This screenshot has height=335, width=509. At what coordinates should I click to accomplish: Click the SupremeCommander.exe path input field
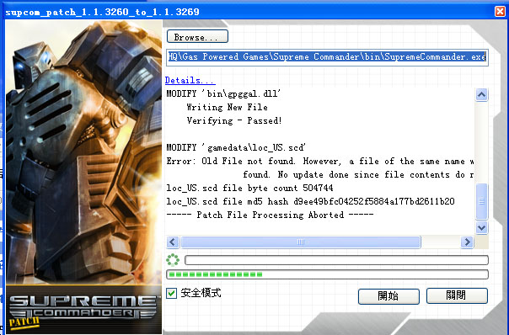327,57
